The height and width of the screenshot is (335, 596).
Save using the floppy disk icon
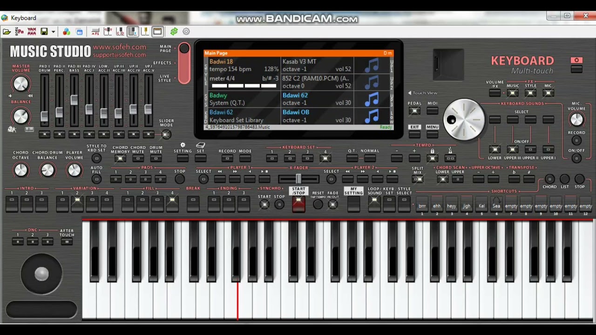44,32
